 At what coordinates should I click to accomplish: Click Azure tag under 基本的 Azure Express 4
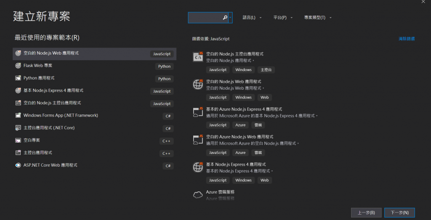tap(240, 125)
